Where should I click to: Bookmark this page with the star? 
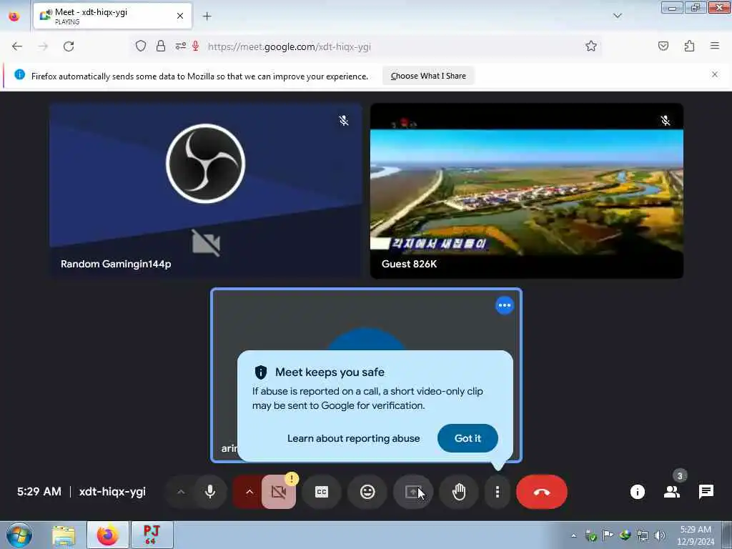coord(591,46)
